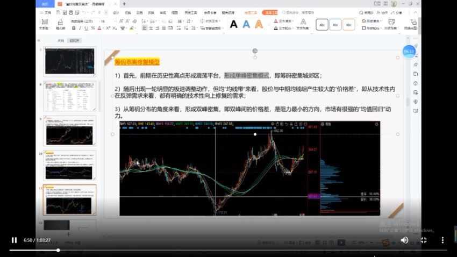Image resolution: width=457 pixels, height=257 pixels.
Task: Apply subscript formatting
Action: pyautogui.click(x=115, y=28)
